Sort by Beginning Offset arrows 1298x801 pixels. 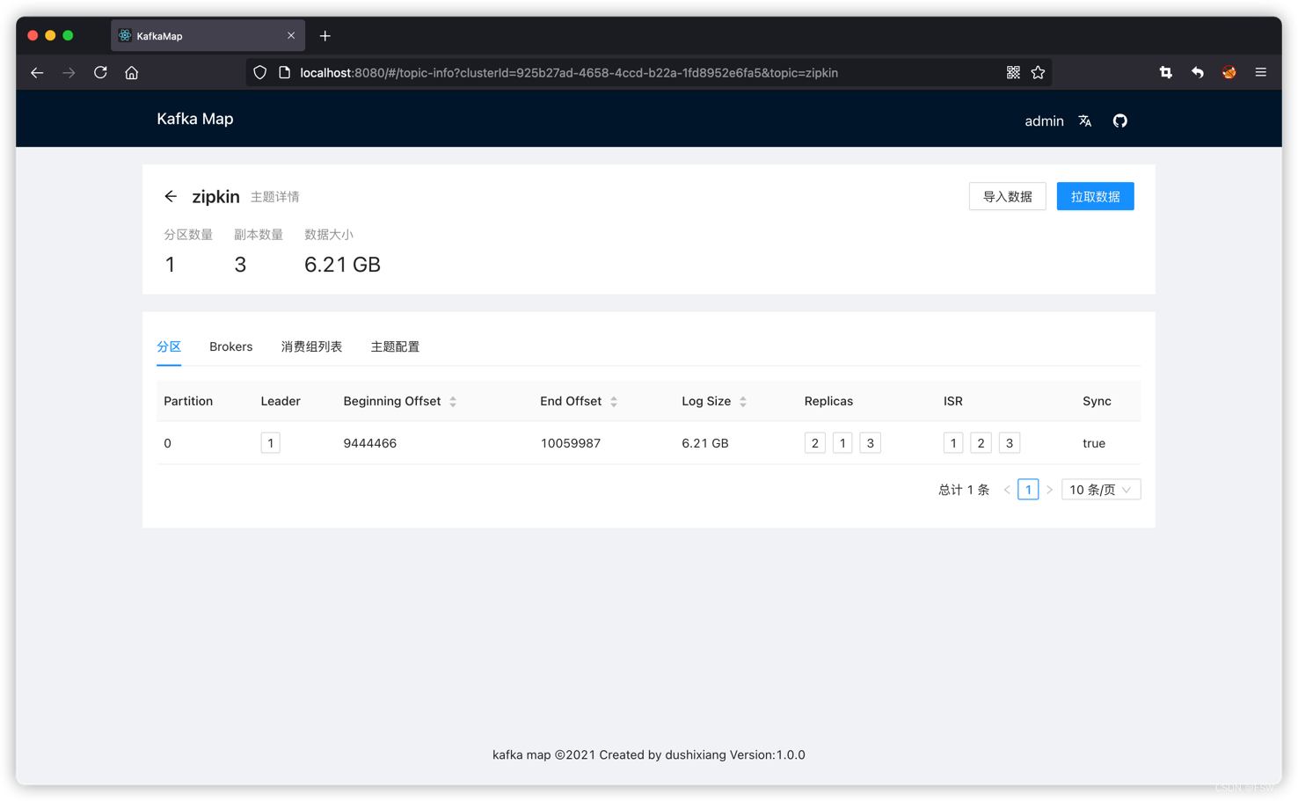(453, 402)
